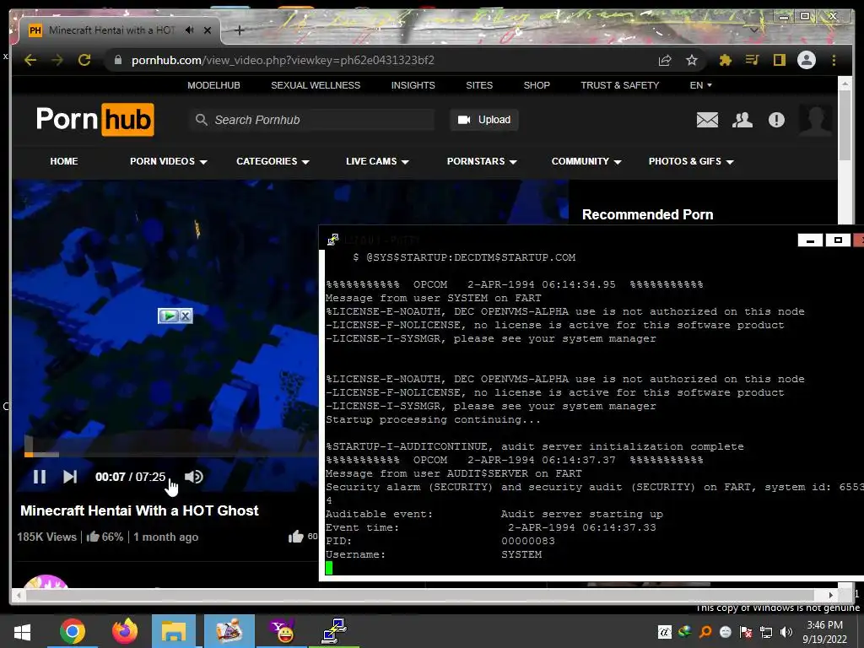Mute the video player volume
This screenshot has width=864, height=648.
point(193,477)
